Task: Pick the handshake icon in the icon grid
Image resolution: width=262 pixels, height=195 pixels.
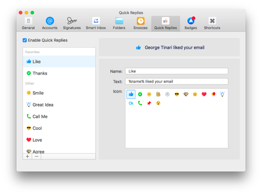Action: (x=186, y=94)
